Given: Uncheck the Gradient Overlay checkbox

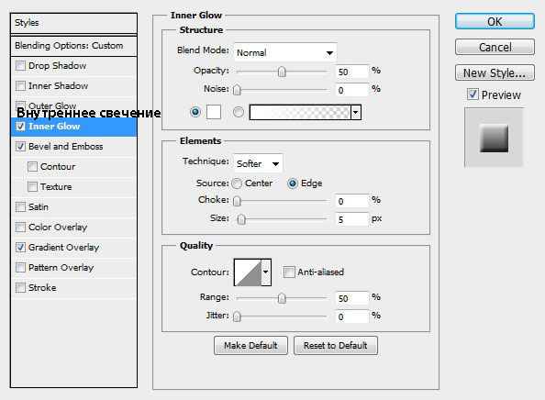Looking at the screenshot, I should [20, 247].
